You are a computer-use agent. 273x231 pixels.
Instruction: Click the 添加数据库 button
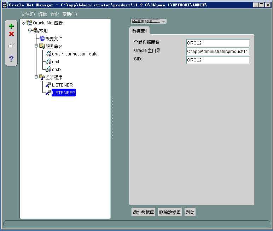pyautogui.click(x=143, y=212)
